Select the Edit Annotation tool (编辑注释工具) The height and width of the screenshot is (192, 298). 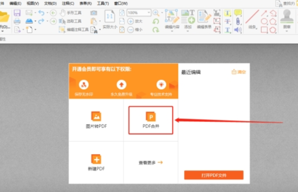[x=73, y=29]
